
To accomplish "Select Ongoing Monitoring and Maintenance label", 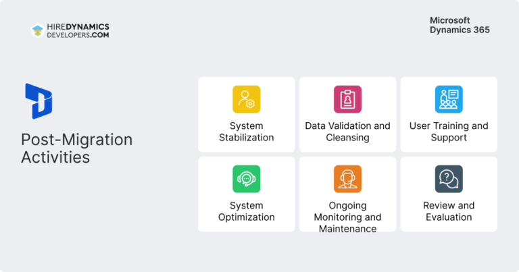I will 347,217.
